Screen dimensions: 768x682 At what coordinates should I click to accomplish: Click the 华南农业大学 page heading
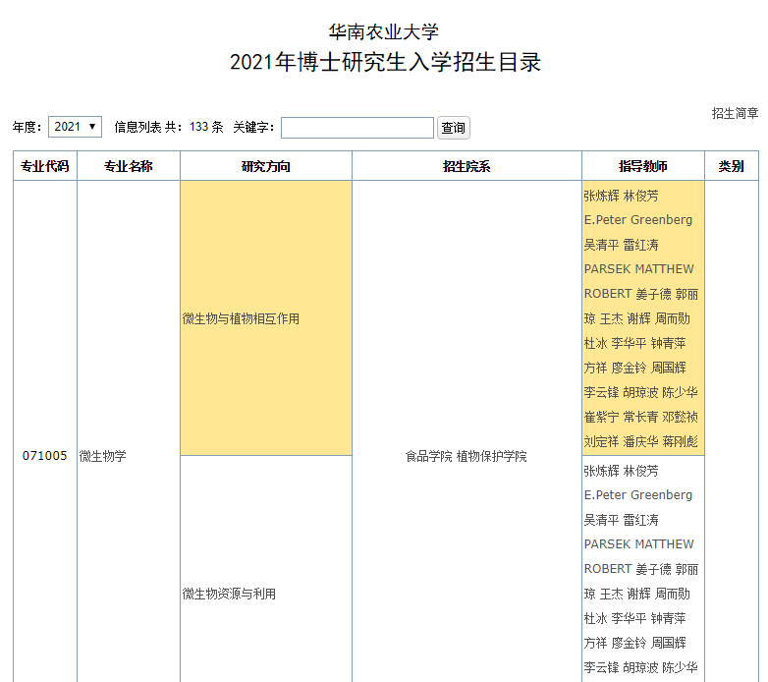[x=384, y=31]
